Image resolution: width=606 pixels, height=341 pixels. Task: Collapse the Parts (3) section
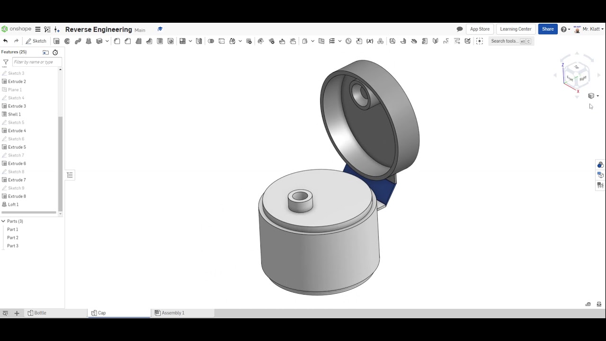[x=3, y=221]
